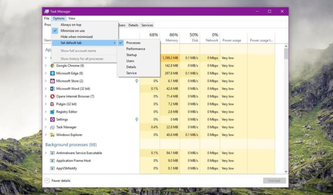
Task: Click the Task Manager title bar icon
Action: coord(46,11)
